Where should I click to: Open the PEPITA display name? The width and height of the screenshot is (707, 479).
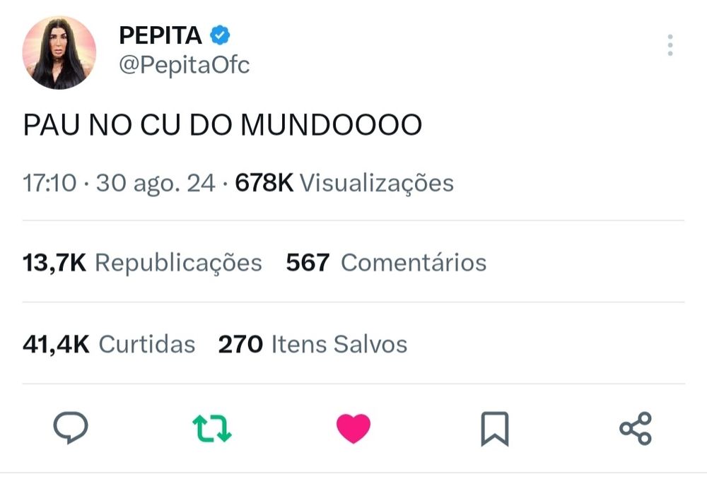point(160,35)
